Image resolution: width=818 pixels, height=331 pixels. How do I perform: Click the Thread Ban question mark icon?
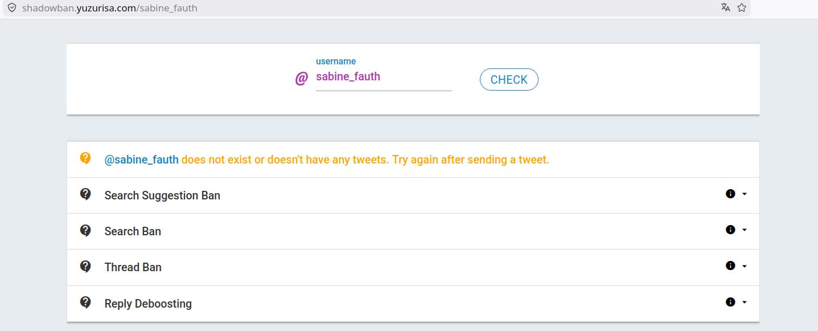85,266
